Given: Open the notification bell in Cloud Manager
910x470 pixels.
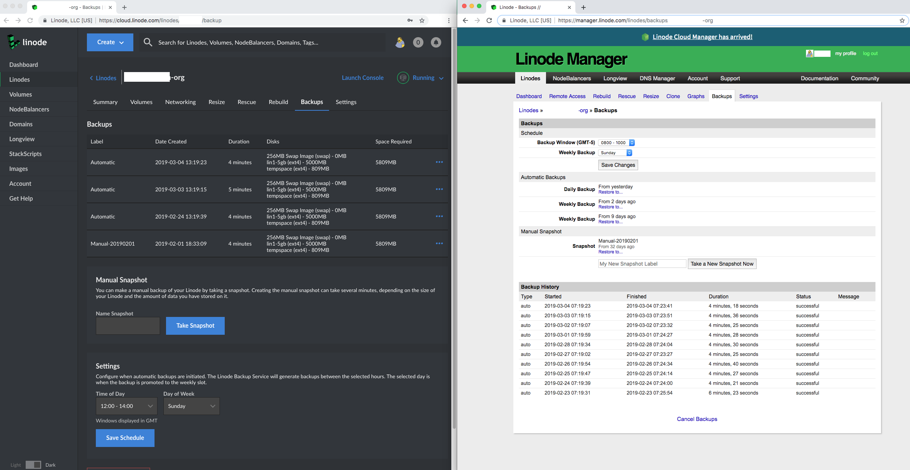Looking at the screenshot, I should click(x=436, y=42).
